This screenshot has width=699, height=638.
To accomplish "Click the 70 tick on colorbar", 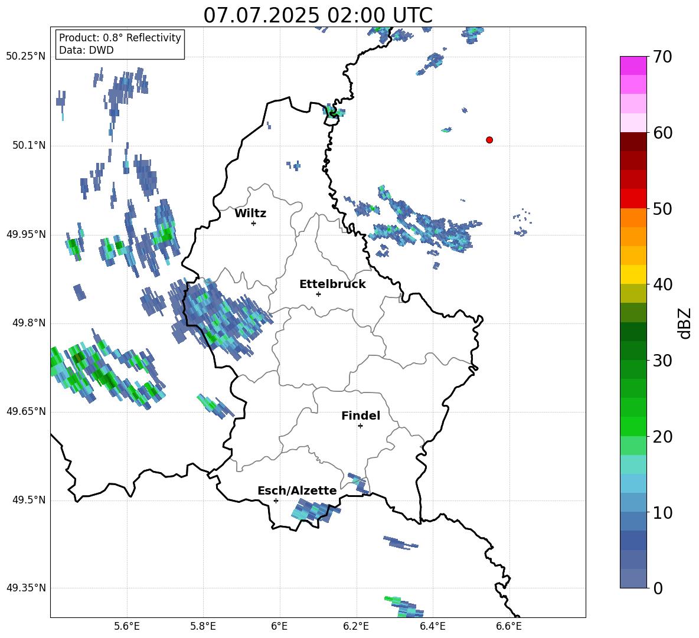I will pos(662,57).
